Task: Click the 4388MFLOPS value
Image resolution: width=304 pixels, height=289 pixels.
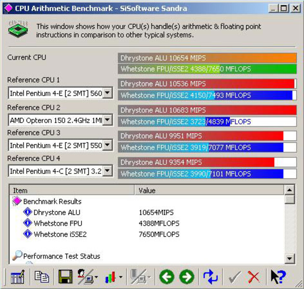Action: [159, 223]
